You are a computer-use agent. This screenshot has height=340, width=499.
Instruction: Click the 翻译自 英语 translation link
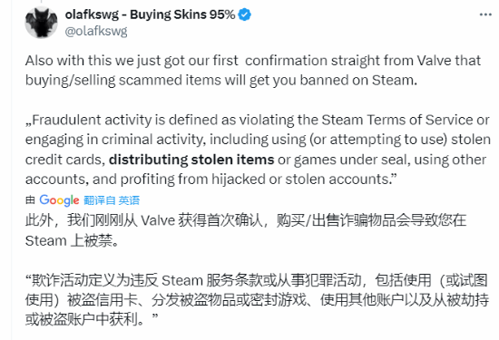112,200
